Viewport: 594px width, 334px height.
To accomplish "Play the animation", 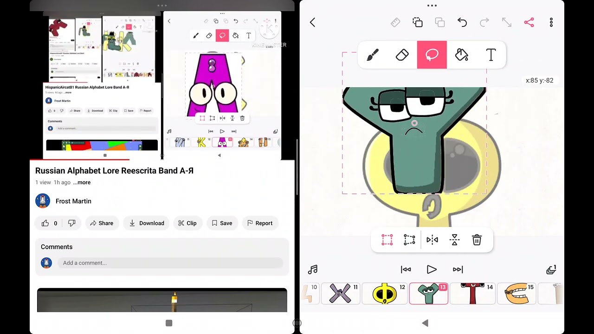I will coord(432,270).
